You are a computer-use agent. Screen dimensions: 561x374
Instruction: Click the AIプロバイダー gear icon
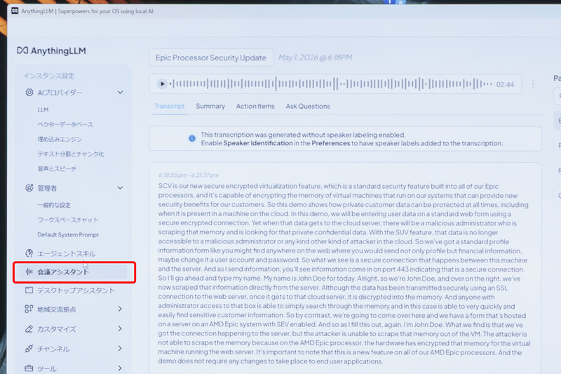pyautogui.click(x=29, y=93)
